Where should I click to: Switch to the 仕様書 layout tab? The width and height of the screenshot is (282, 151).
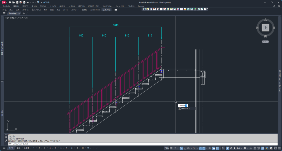click(26, 148)
